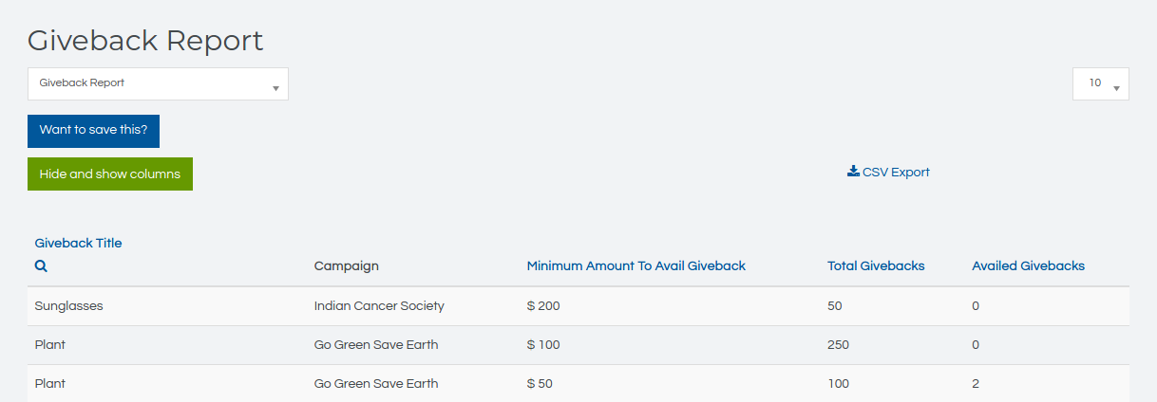1157x402 pixels.
Task: Select the Sunglasses row title
Action: tap(68, 306)
